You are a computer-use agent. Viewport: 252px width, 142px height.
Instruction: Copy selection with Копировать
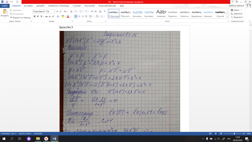pyautogui.click(x=17, y=14)
